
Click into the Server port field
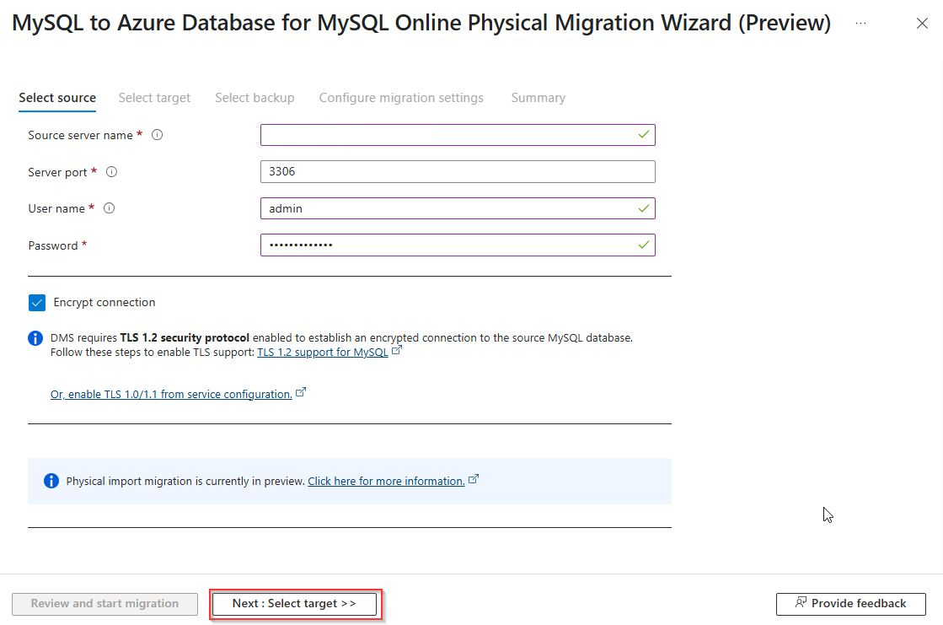[458, 172]
